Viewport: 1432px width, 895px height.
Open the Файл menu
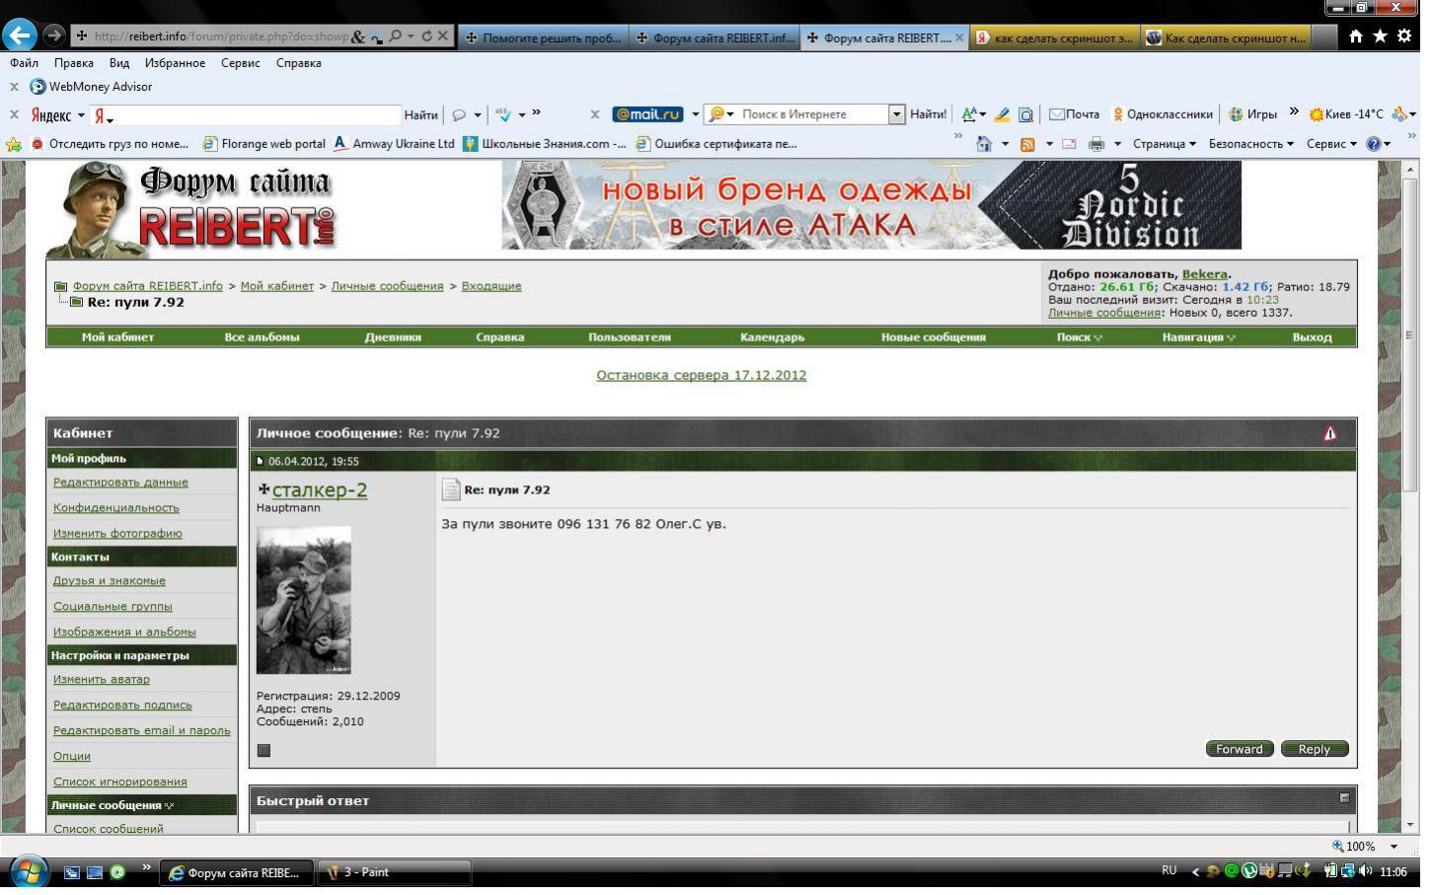25,63
